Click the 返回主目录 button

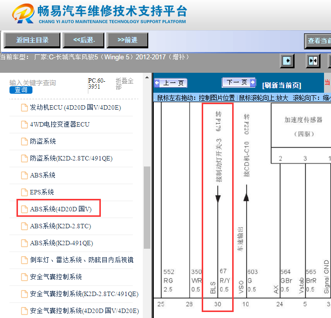32,40
